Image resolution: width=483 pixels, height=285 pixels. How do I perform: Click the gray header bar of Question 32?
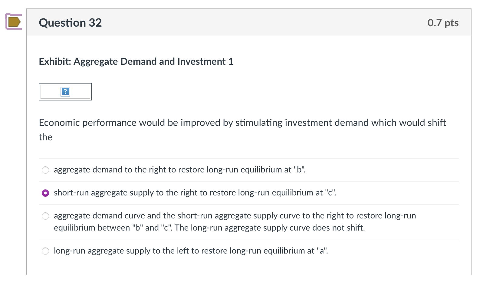249,23
